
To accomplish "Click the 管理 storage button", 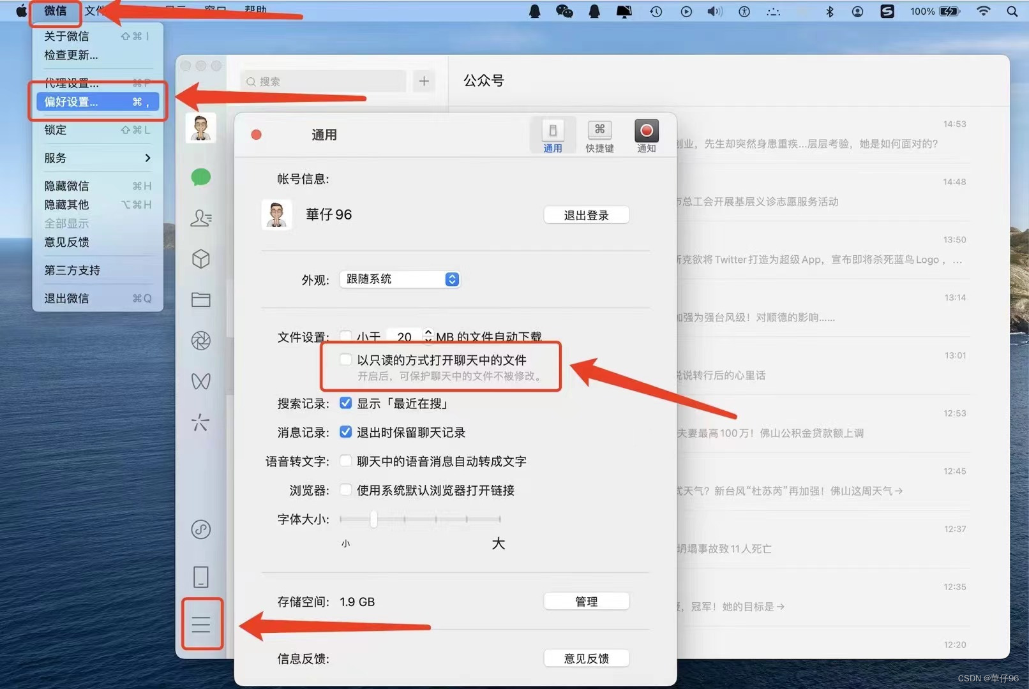I will (586, 601).
